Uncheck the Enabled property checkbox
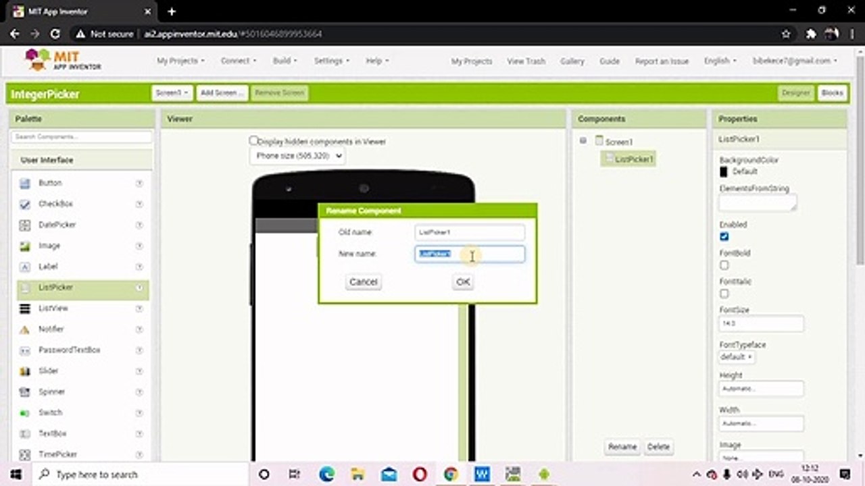 (x=724, y=237)
